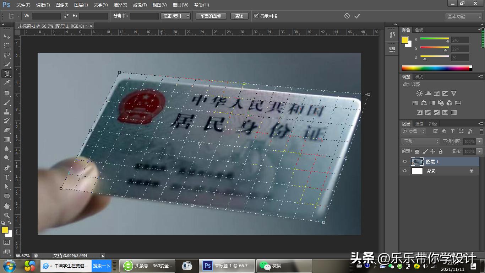This screenshot has height=273, width=485.
Task: Select the Move tool
Action: coord(6,36)
